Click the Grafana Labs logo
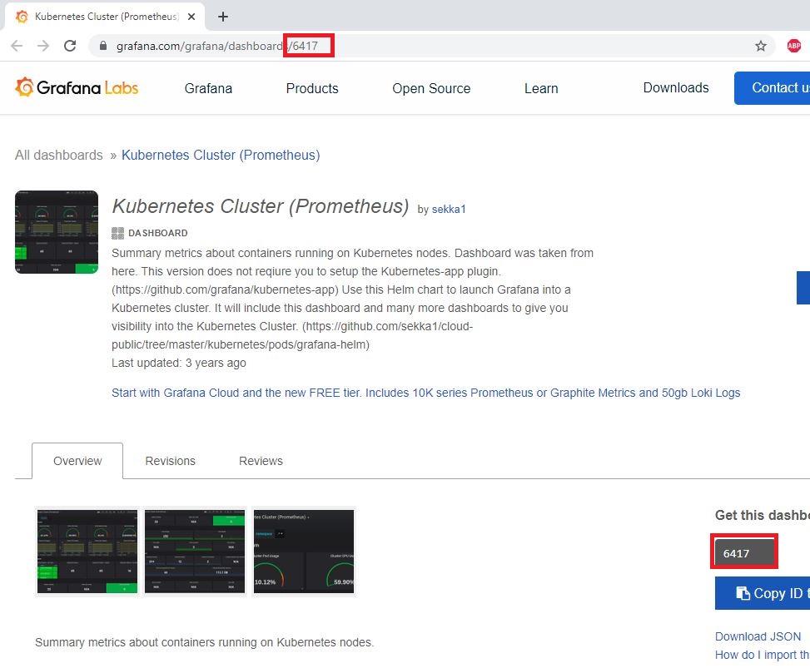 tap(76, 87)
